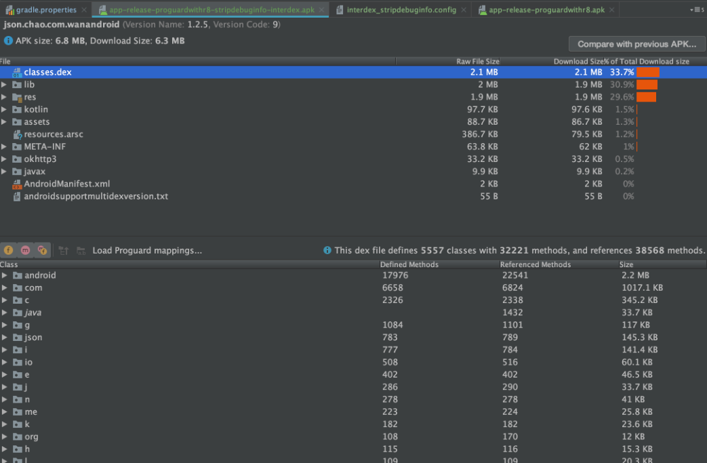
Task: Click the 1017.1 KB size value
Action: 642,287
